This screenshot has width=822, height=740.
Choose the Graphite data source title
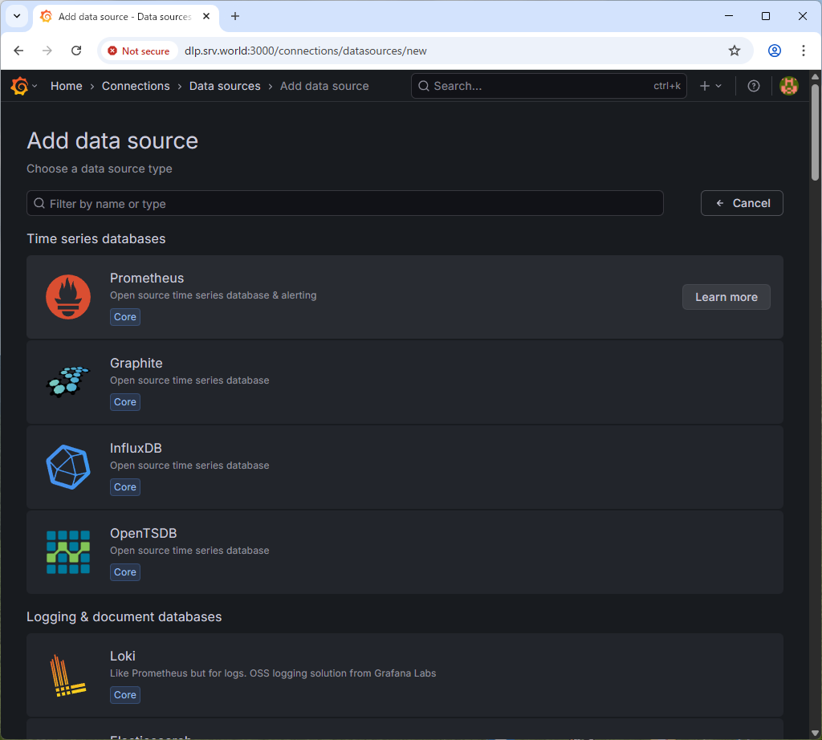(x=136, y=364)
